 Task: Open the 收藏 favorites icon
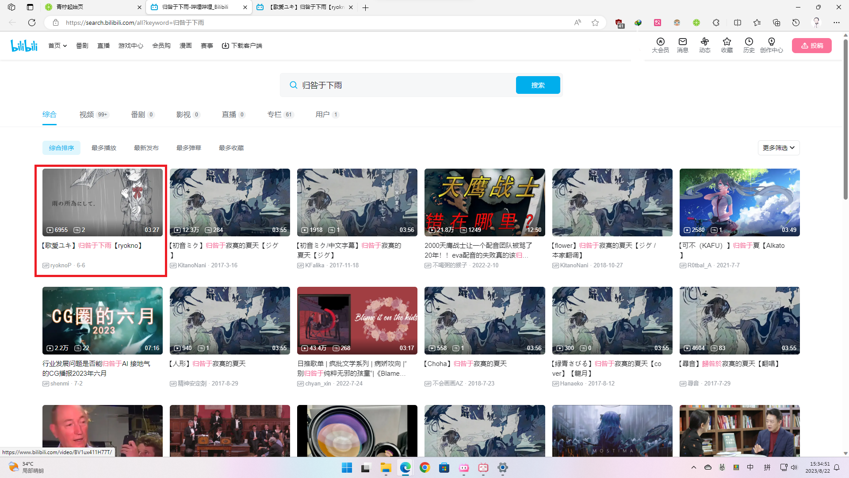727,45
